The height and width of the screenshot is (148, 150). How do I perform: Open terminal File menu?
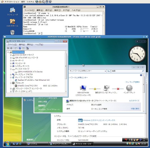click(29, 10)
